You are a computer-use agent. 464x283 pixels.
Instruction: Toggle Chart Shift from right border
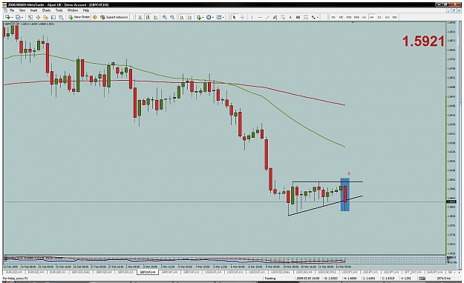point(189,17)
